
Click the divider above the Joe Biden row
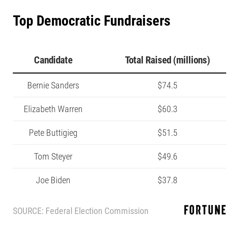(119, 168)
